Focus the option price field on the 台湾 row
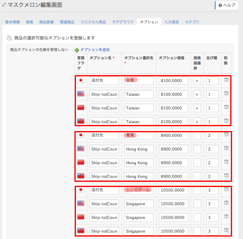Screen dimensions: 243x239 pyautogui.click(x=173, y=81)
